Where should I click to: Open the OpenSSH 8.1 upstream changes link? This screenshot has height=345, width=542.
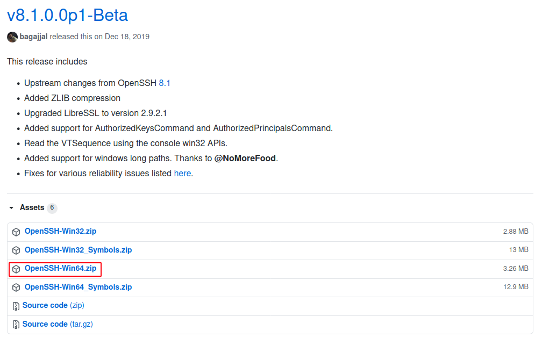click(x=165, y=83)
